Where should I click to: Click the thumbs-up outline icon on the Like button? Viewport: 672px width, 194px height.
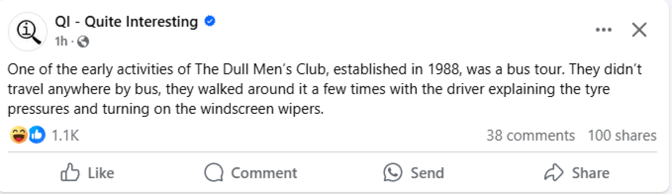(70, 172)
